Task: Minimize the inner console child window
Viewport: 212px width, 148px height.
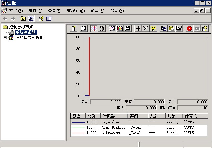Action: point(196,11)
